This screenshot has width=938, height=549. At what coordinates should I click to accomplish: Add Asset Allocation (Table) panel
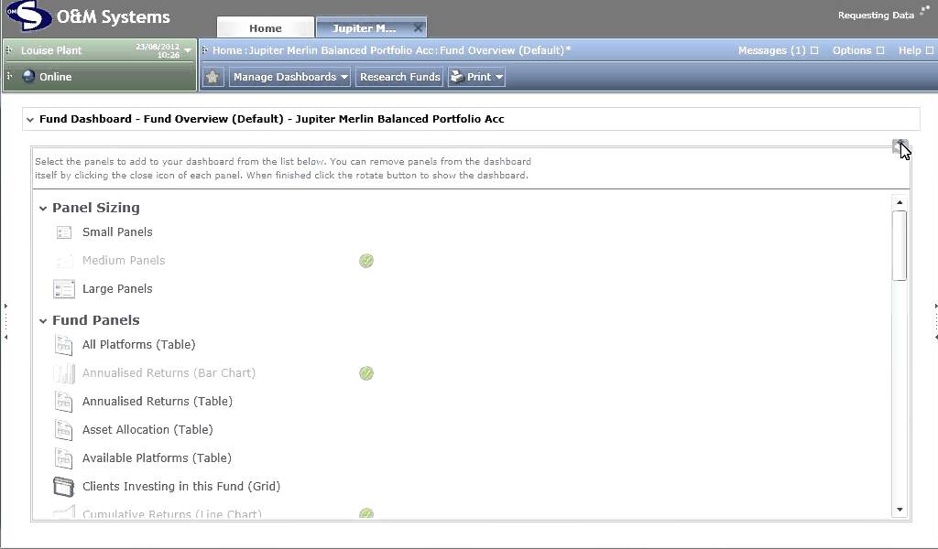[147, 430]
